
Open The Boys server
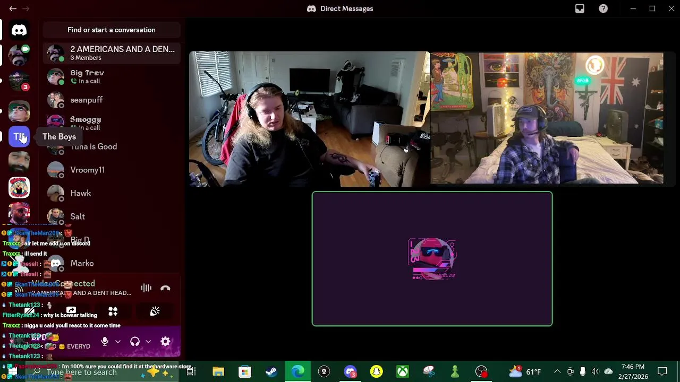[19, 136]
